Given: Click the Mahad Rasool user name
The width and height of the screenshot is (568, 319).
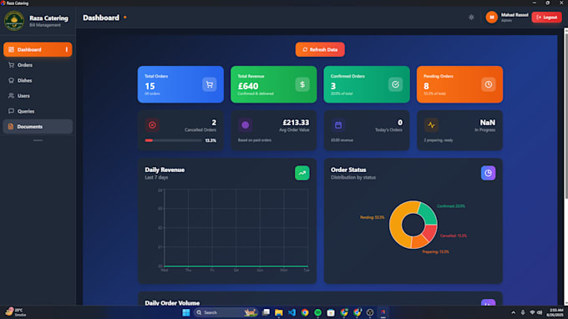Looking at the screenshot, I should (x=515, y=15).
